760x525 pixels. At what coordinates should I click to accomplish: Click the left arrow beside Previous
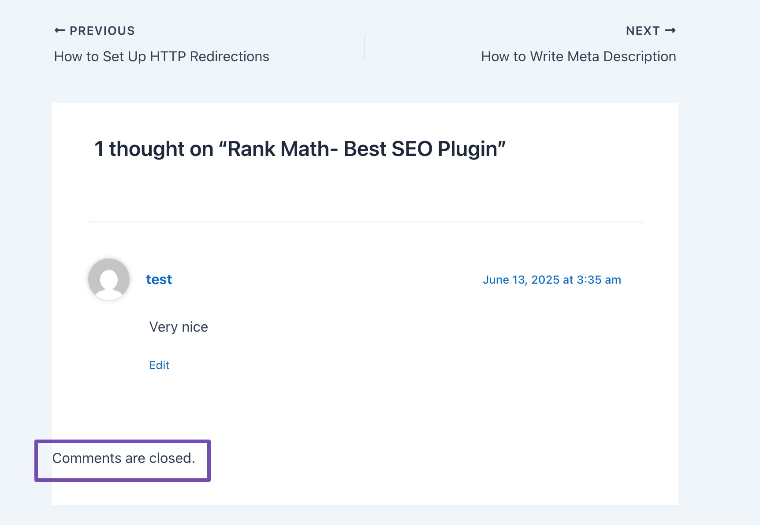(60, 30)
